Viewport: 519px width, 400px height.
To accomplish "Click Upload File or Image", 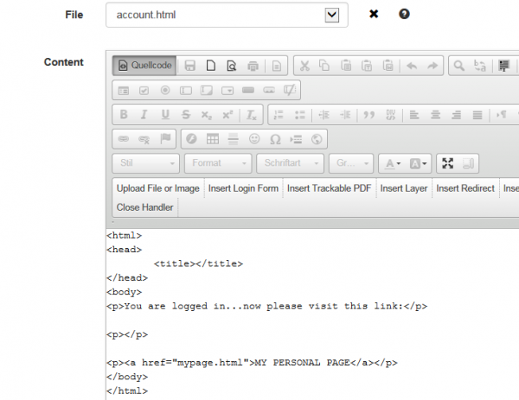I will (x=158, y=188).
